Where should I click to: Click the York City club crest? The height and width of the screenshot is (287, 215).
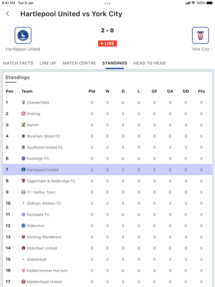click(200, 35)
